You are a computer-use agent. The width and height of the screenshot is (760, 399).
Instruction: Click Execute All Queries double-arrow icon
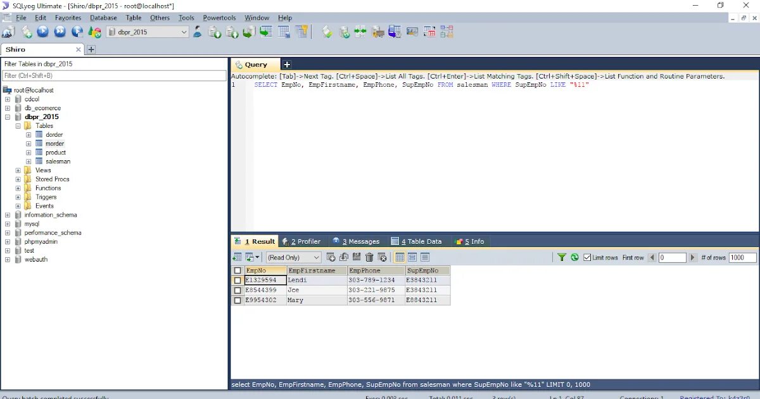60,32
